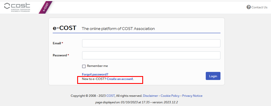This screenshot has height=106, width=271.
Task: Focus the Password input field
Action: pos(151,55)
